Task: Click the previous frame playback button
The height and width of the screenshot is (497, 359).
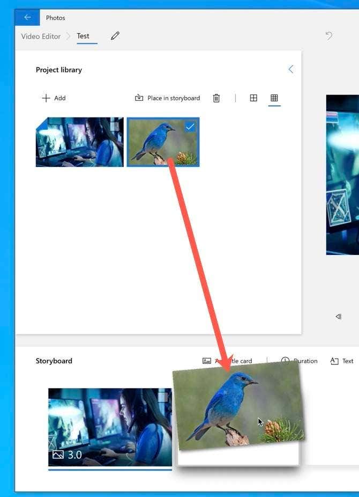Action: [339, 316]
